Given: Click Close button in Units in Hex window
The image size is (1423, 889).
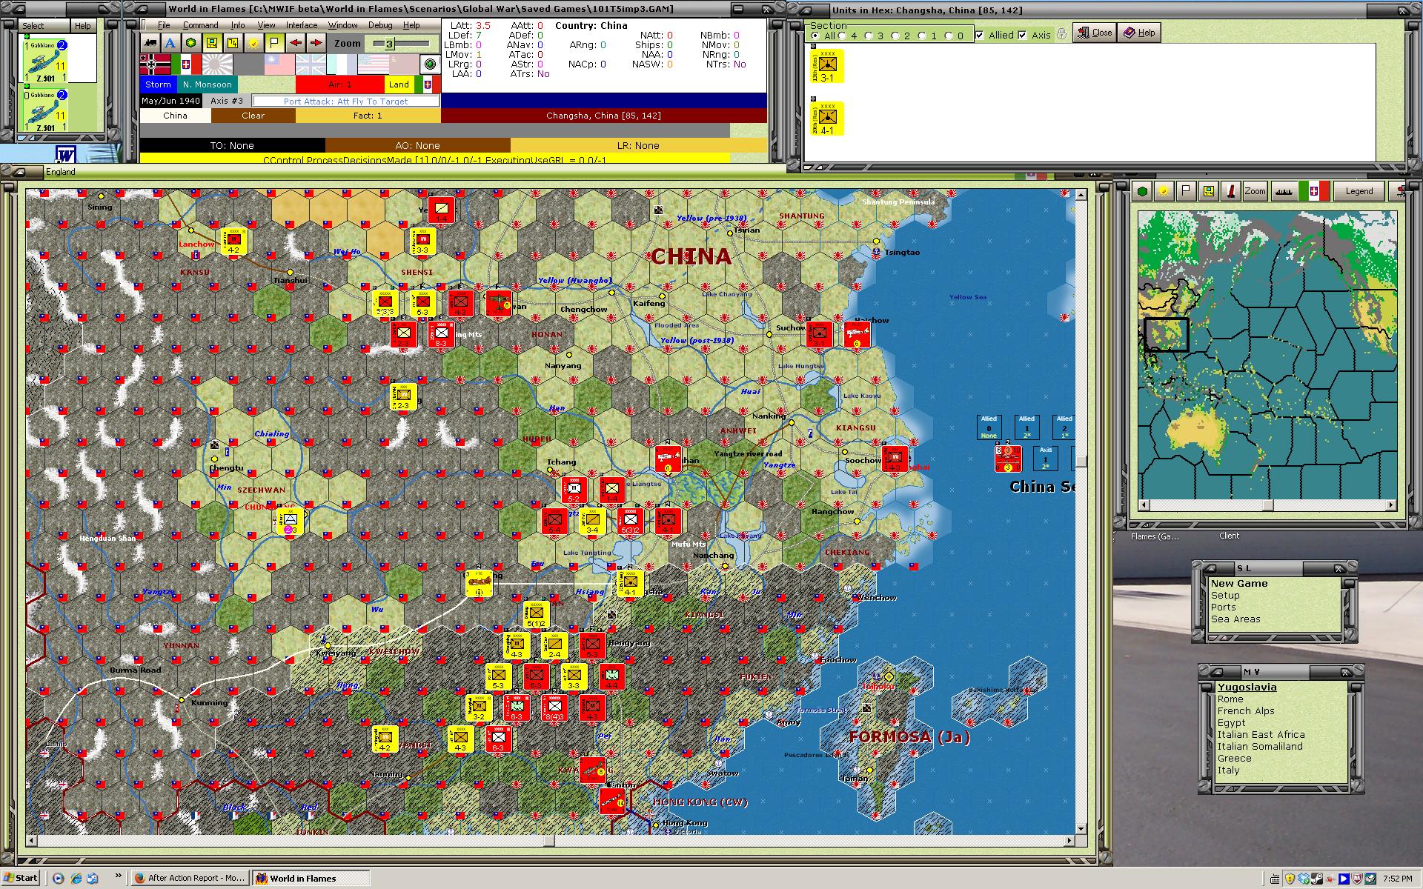Looking at the screenshot, I should (1095, 33).
